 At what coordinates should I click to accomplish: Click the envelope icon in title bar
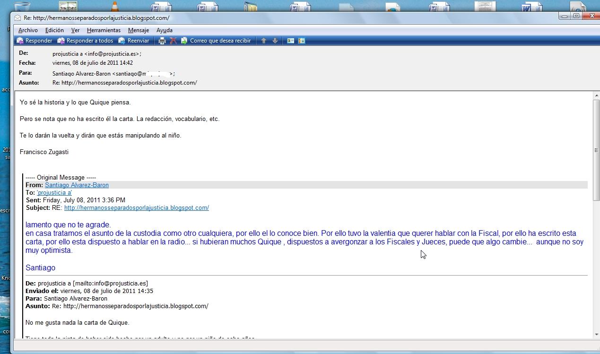point(17,17)
